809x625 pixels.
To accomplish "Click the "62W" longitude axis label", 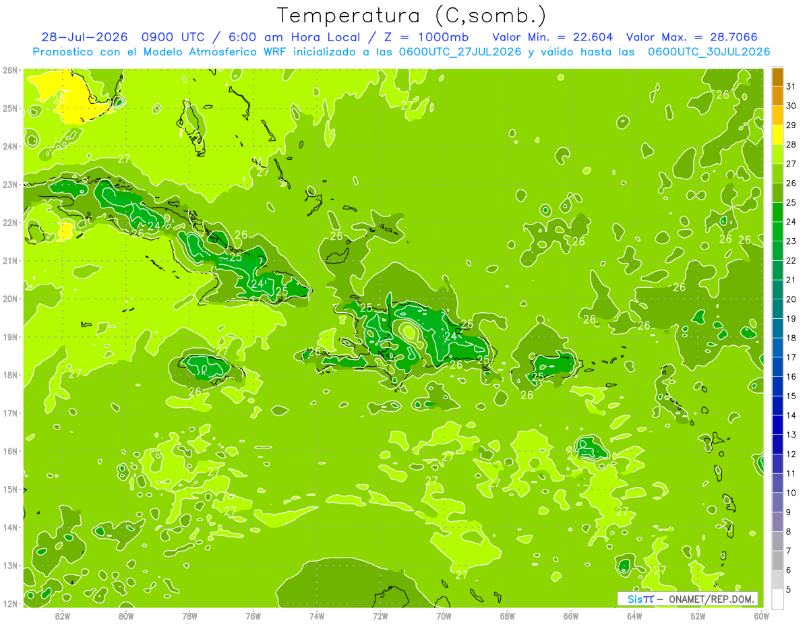I will (698, 616).
